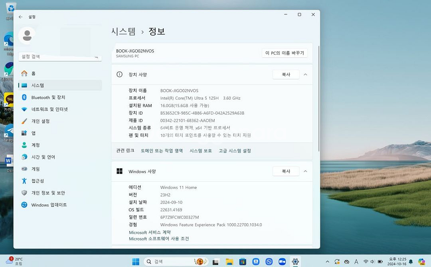This screenshot has width=431, height=267.
Task: Open Microsoft Store from the taskbar
Action: click(243, 262)
